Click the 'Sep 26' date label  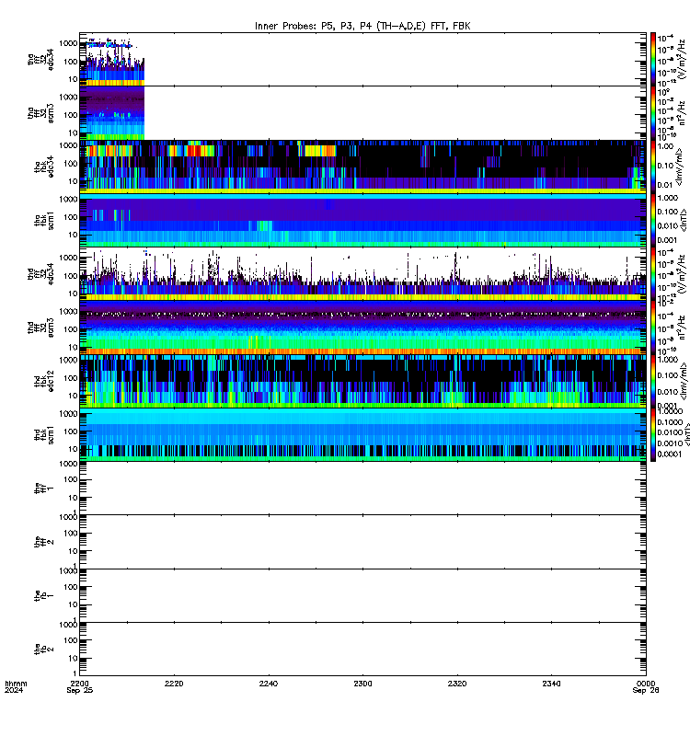click(x=646, y=690)
